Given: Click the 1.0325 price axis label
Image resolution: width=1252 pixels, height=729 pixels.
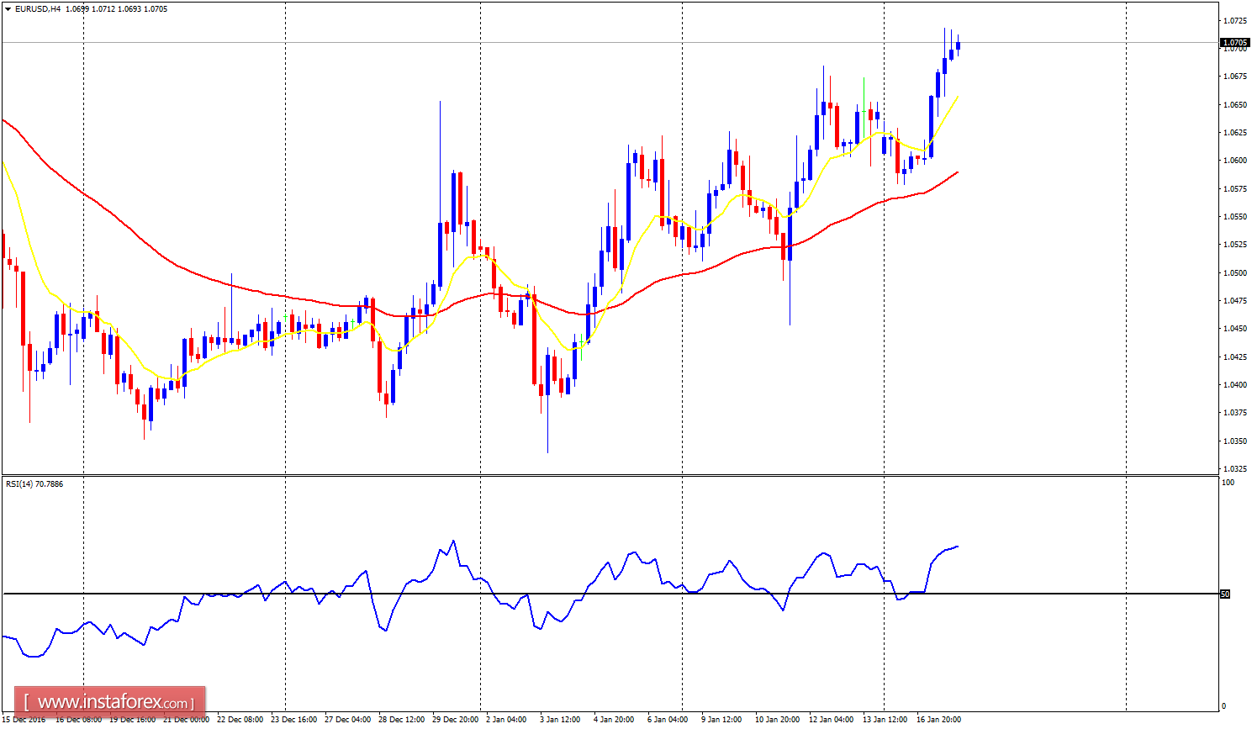Looking at the screenshot, I should coord(1234,469).
